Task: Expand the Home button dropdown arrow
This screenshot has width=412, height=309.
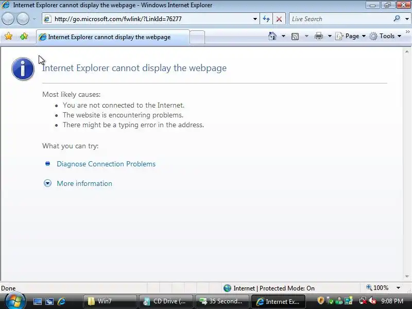Action: pyautogui.click(x=283, y=36)
